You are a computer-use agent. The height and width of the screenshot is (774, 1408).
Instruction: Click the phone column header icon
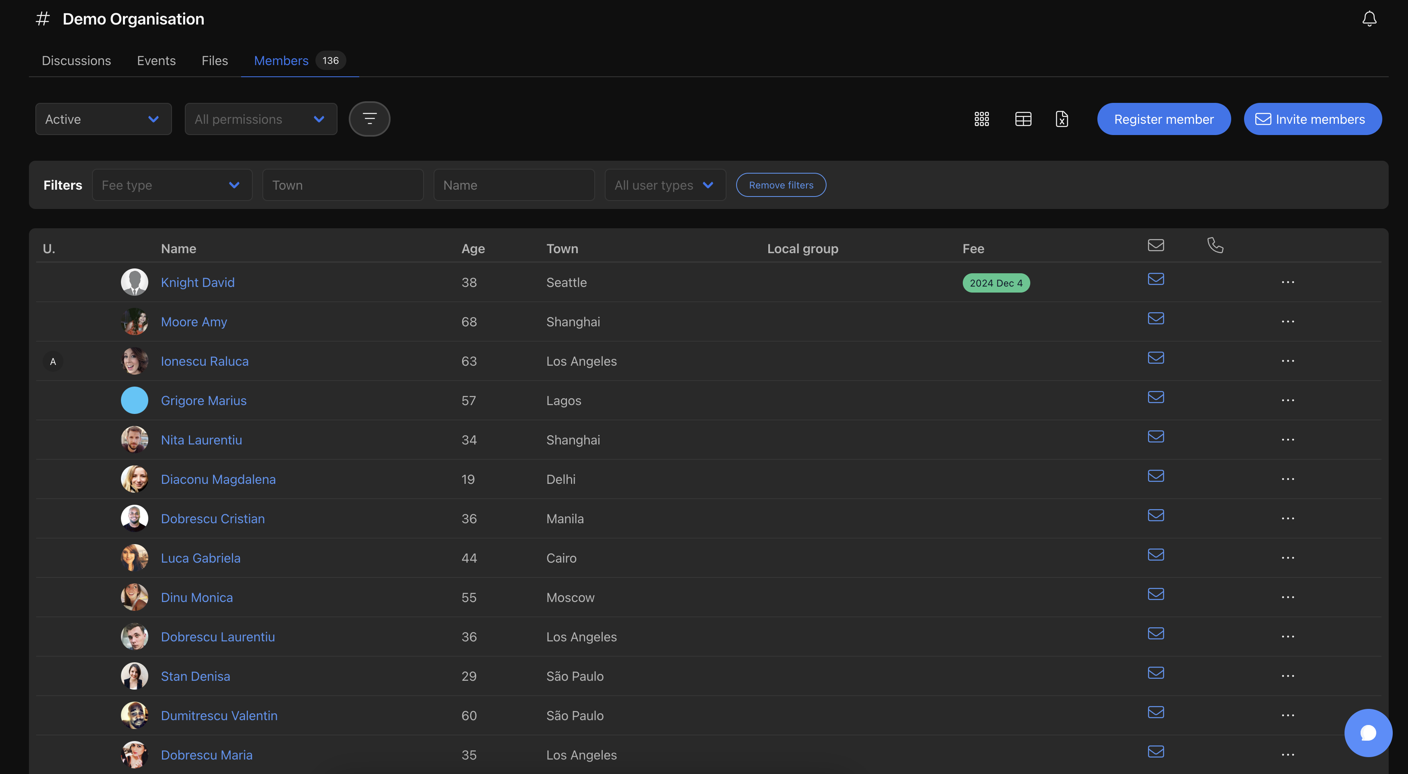tap(1214, 246)
